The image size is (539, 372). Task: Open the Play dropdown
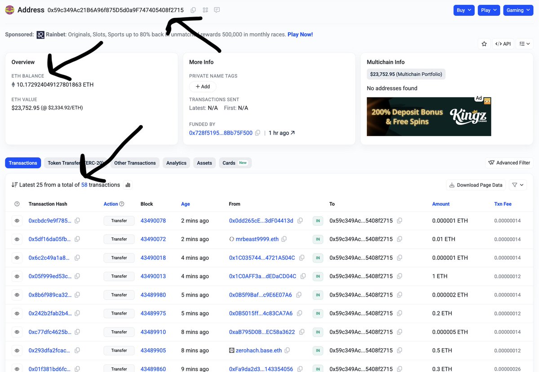489,10
